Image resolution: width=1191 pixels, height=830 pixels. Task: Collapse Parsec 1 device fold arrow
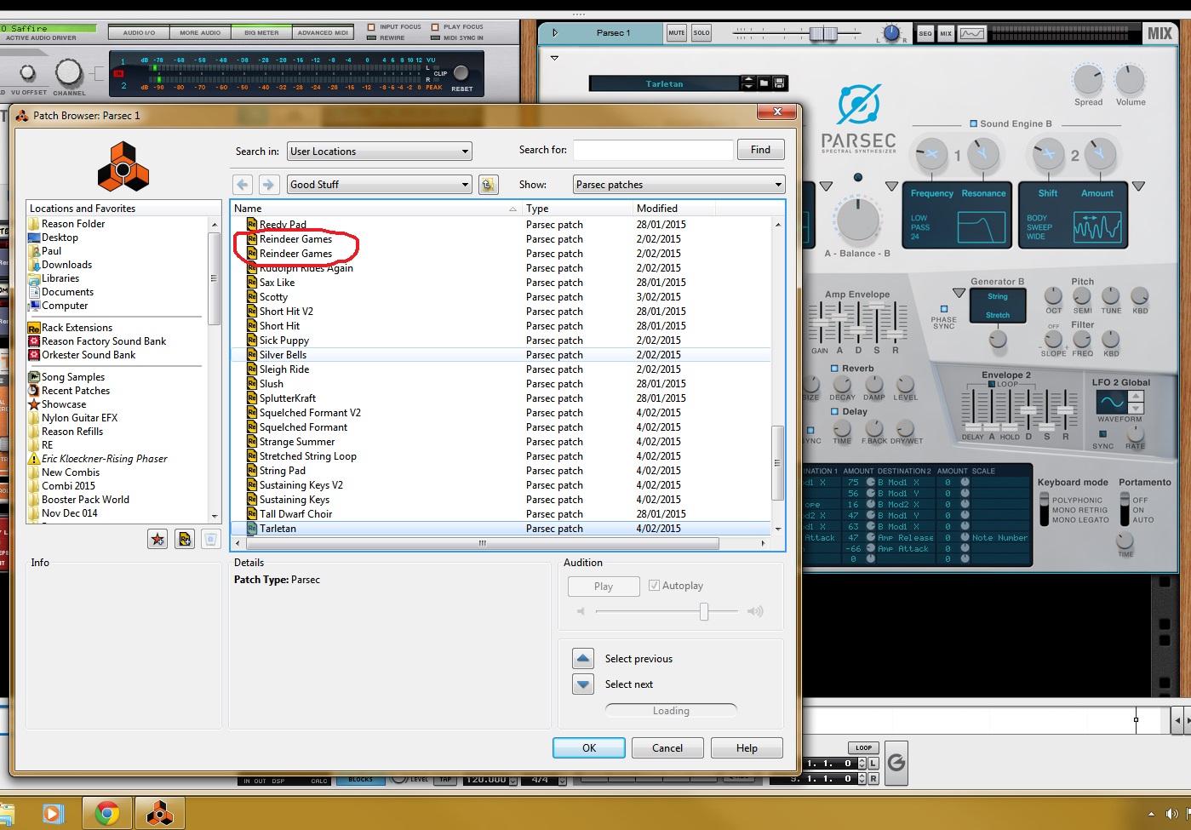pos(555,33)
